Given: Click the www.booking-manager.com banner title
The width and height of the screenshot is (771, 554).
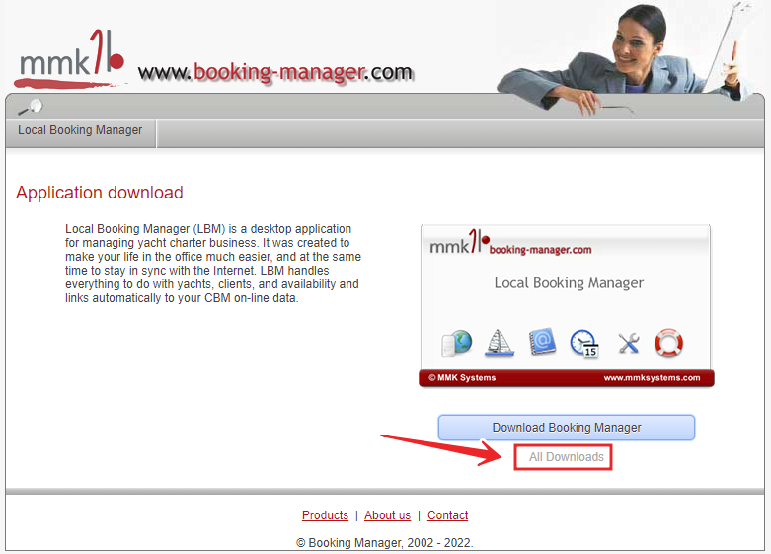Looking at the screenshot, I should [x=275, y=73].
